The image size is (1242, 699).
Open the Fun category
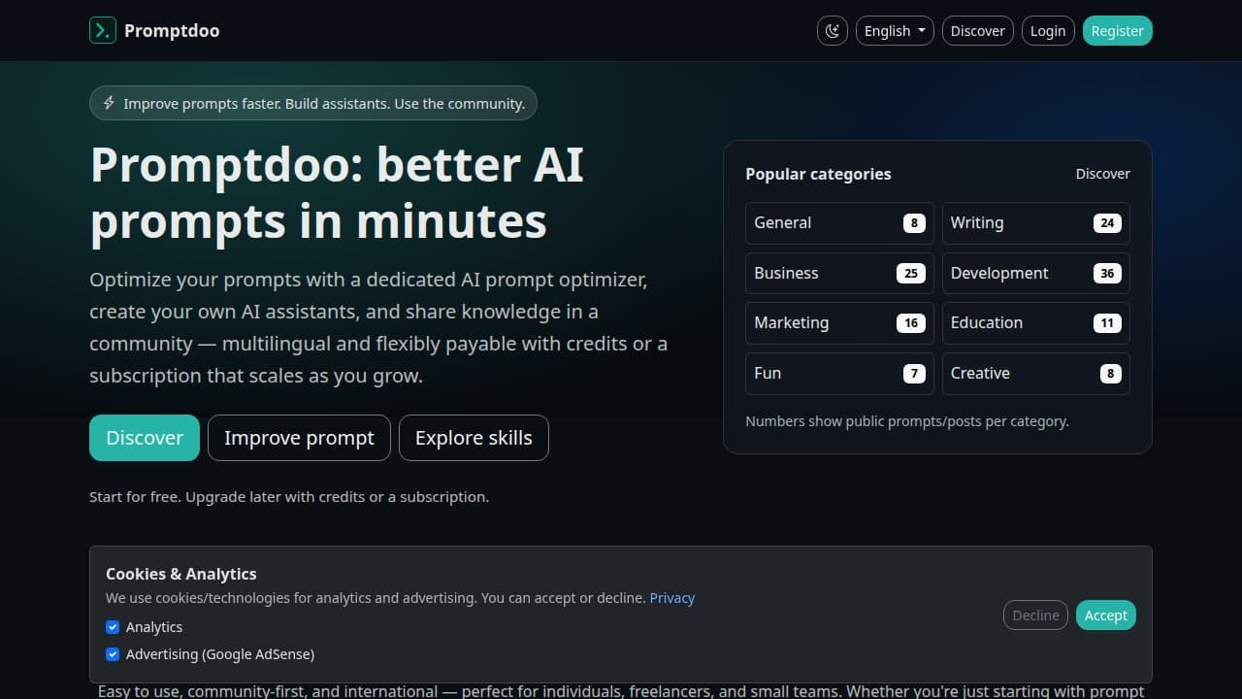coord(839,374)
